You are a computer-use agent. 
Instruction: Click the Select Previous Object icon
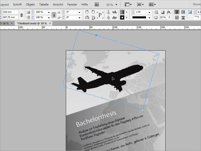click(x=115, y=12)
